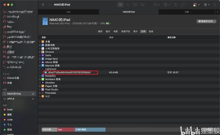220x135 pixels.
Task: Click the Notability app icon
Action: pos(43,76)
